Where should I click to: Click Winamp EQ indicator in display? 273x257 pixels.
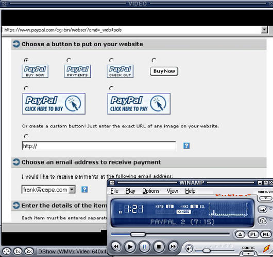(x=202, y=207)
